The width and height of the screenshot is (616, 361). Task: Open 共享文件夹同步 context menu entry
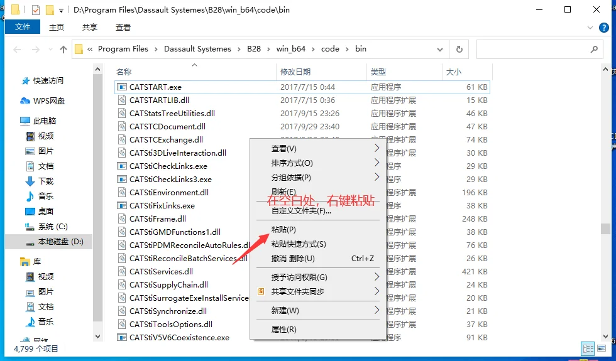tap(318, 291)
